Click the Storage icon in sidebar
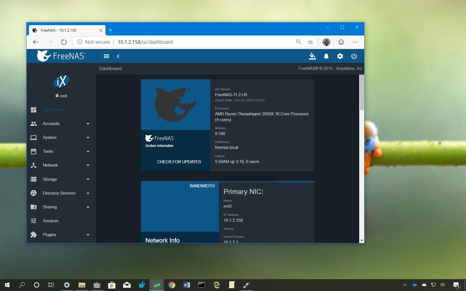 tap(34, 179)
